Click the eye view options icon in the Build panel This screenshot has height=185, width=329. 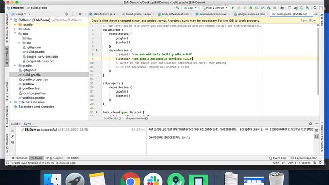tap(12, 143)
